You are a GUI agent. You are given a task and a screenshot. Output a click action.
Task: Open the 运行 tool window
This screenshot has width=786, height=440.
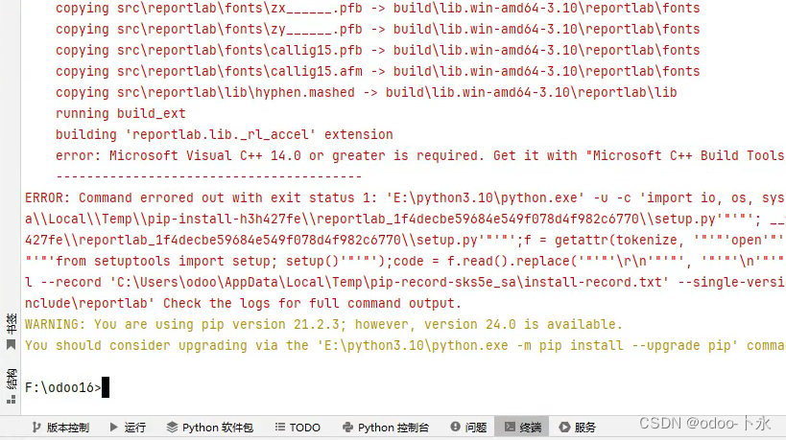tap(128, 427)
